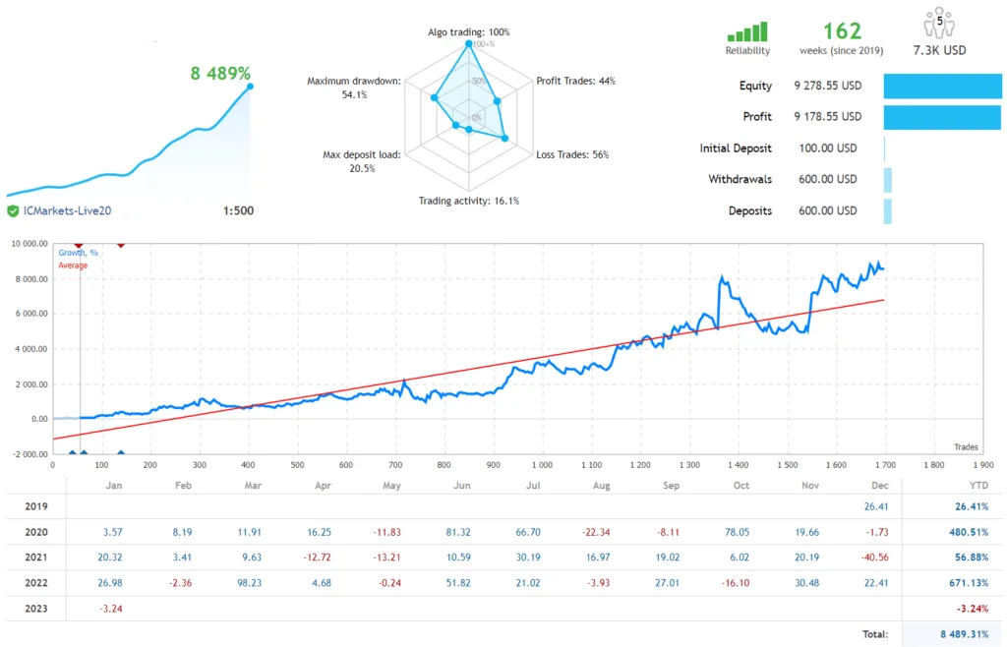Viewport: 1007px width, 647px height.
Task: Click the second red arrow marker on the chart
Action: [x=121, y=243]
